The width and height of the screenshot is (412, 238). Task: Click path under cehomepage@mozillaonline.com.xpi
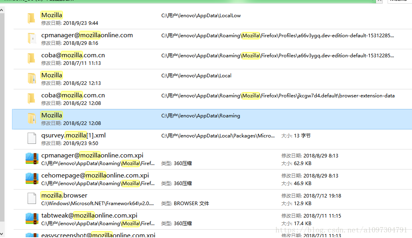[98, 183]
